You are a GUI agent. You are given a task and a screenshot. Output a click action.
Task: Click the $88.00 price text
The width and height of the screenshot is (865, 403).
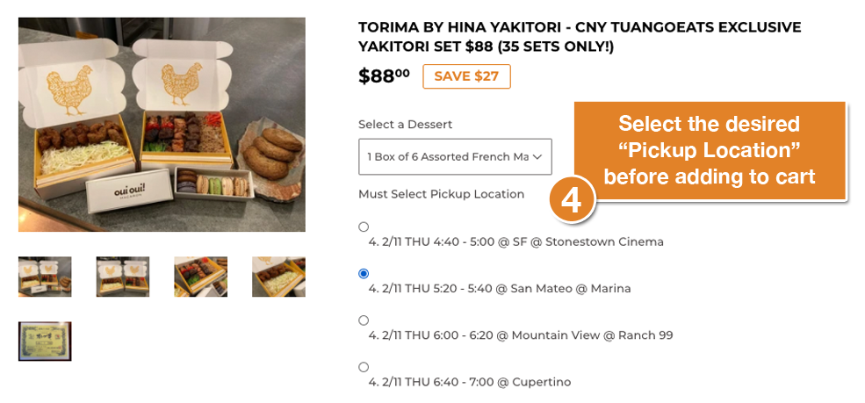[384, 76]
